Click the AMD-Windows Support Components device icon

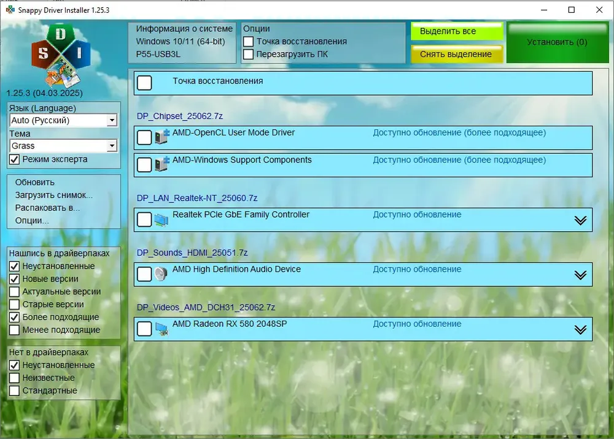pos(161,164)
